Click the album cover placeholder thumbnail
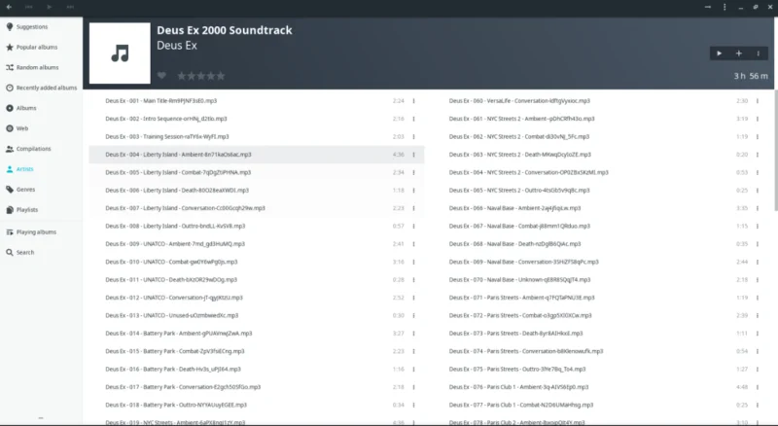 pos(120,53)
